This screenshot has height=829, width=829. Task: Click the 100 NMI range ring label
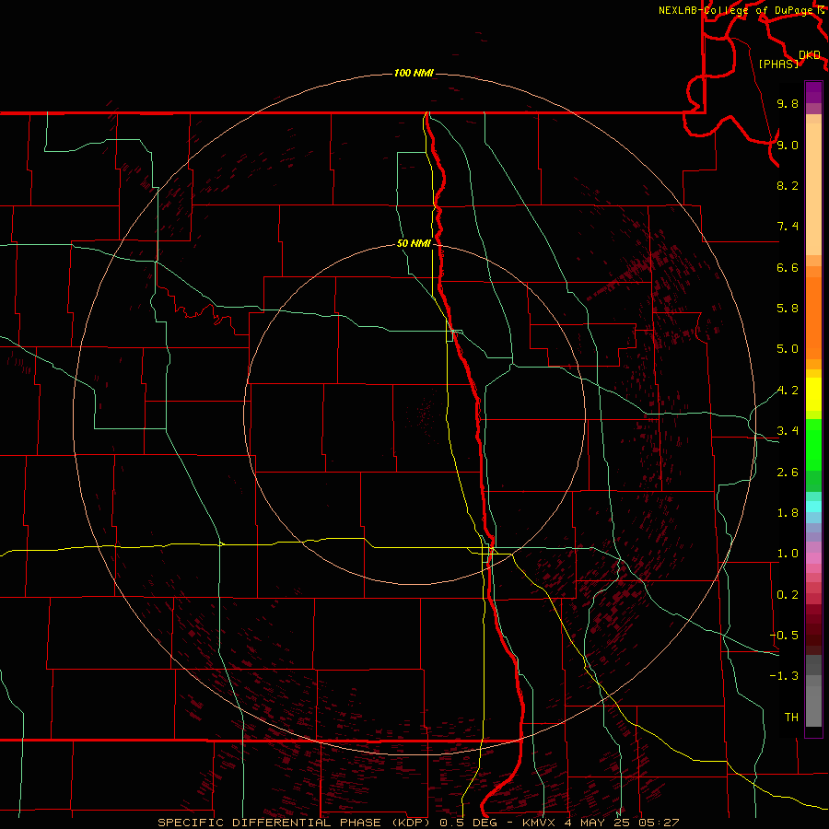coord(414,73)
